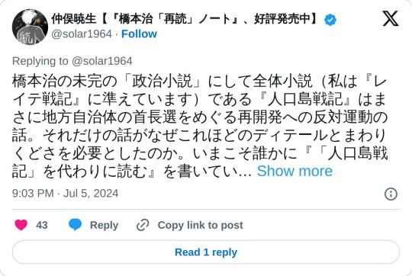
Task: Click the tweet body text about 橋本治
Action: [200, 126]
